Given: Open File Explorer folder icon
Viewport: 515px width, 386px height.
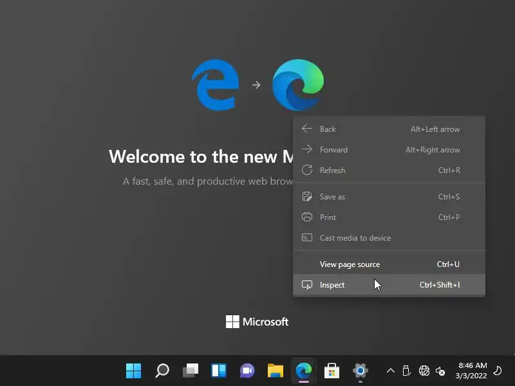Looking at the screenshot, I should [276, 371].
